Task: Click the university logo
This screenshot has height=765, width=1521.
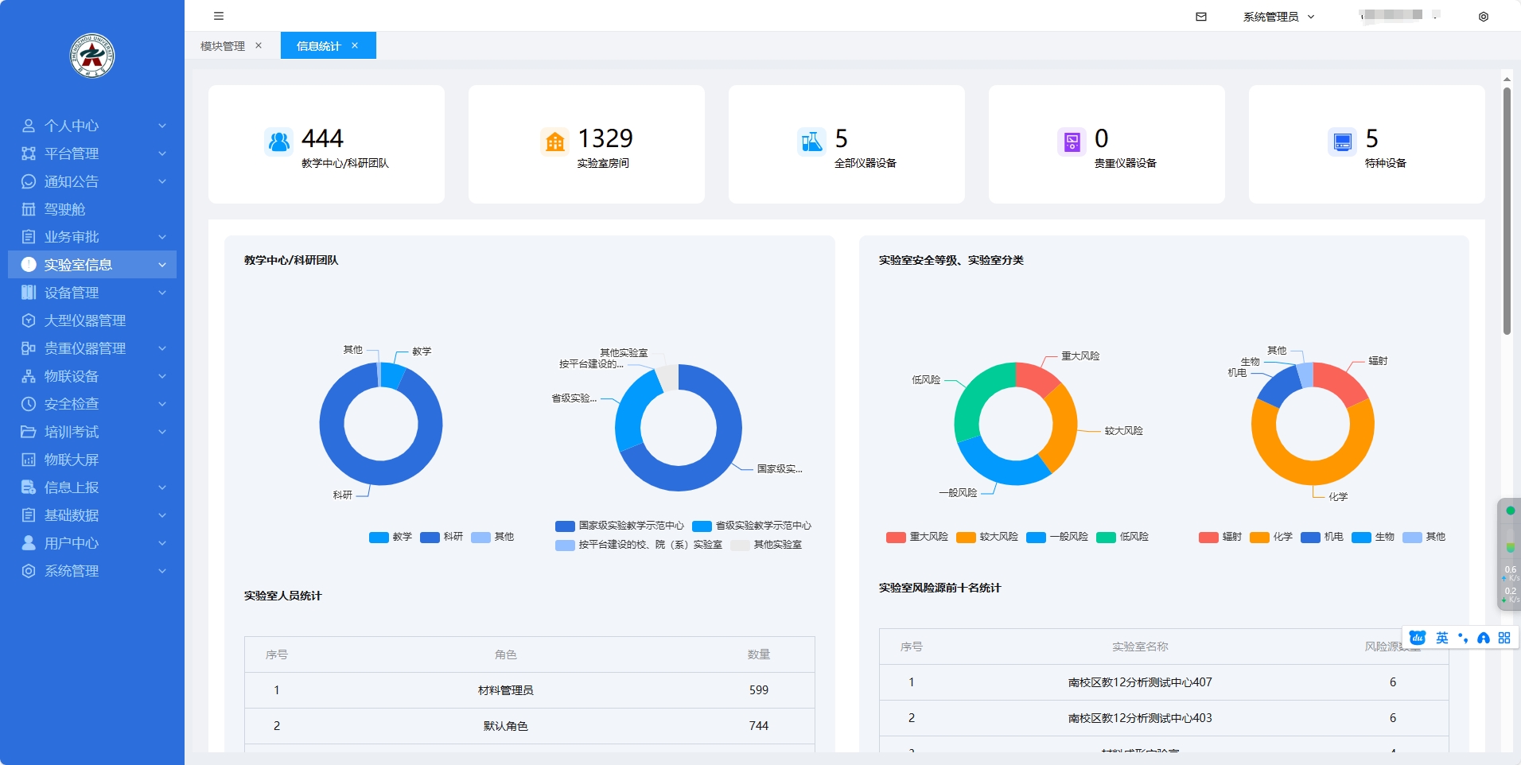Action: [92, 56]
